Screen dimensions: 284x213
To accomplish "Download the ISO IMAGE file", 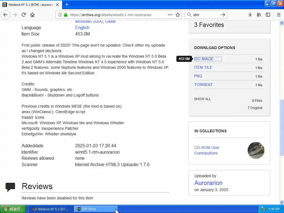I will point(204,59).
